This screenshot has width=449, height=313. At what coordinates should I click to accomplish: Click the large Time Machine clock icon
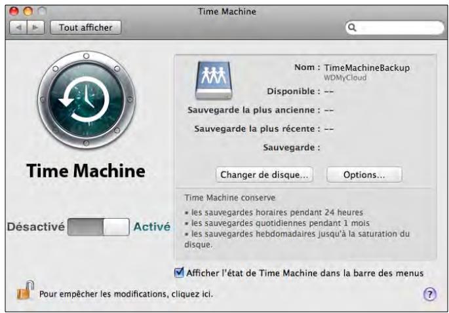[x=86, y=100]
